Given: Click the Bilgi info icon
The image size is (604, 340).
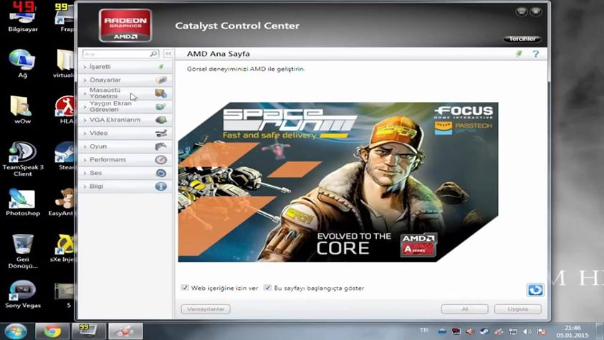Looking at the screenshot, I should tap(161, 186).
